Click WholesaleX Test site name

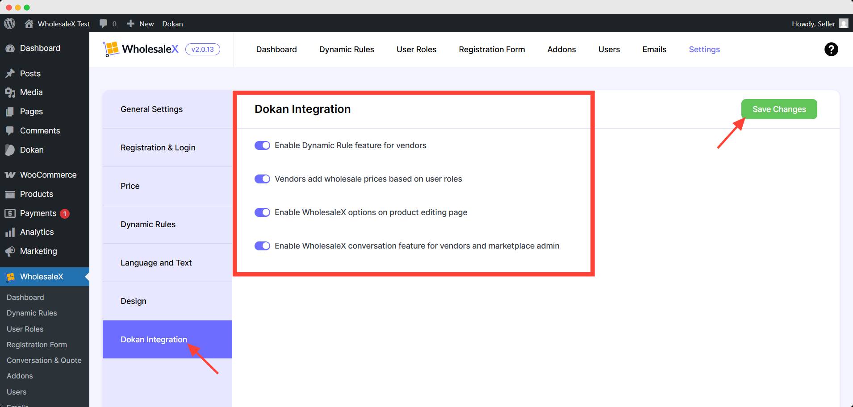64,24
